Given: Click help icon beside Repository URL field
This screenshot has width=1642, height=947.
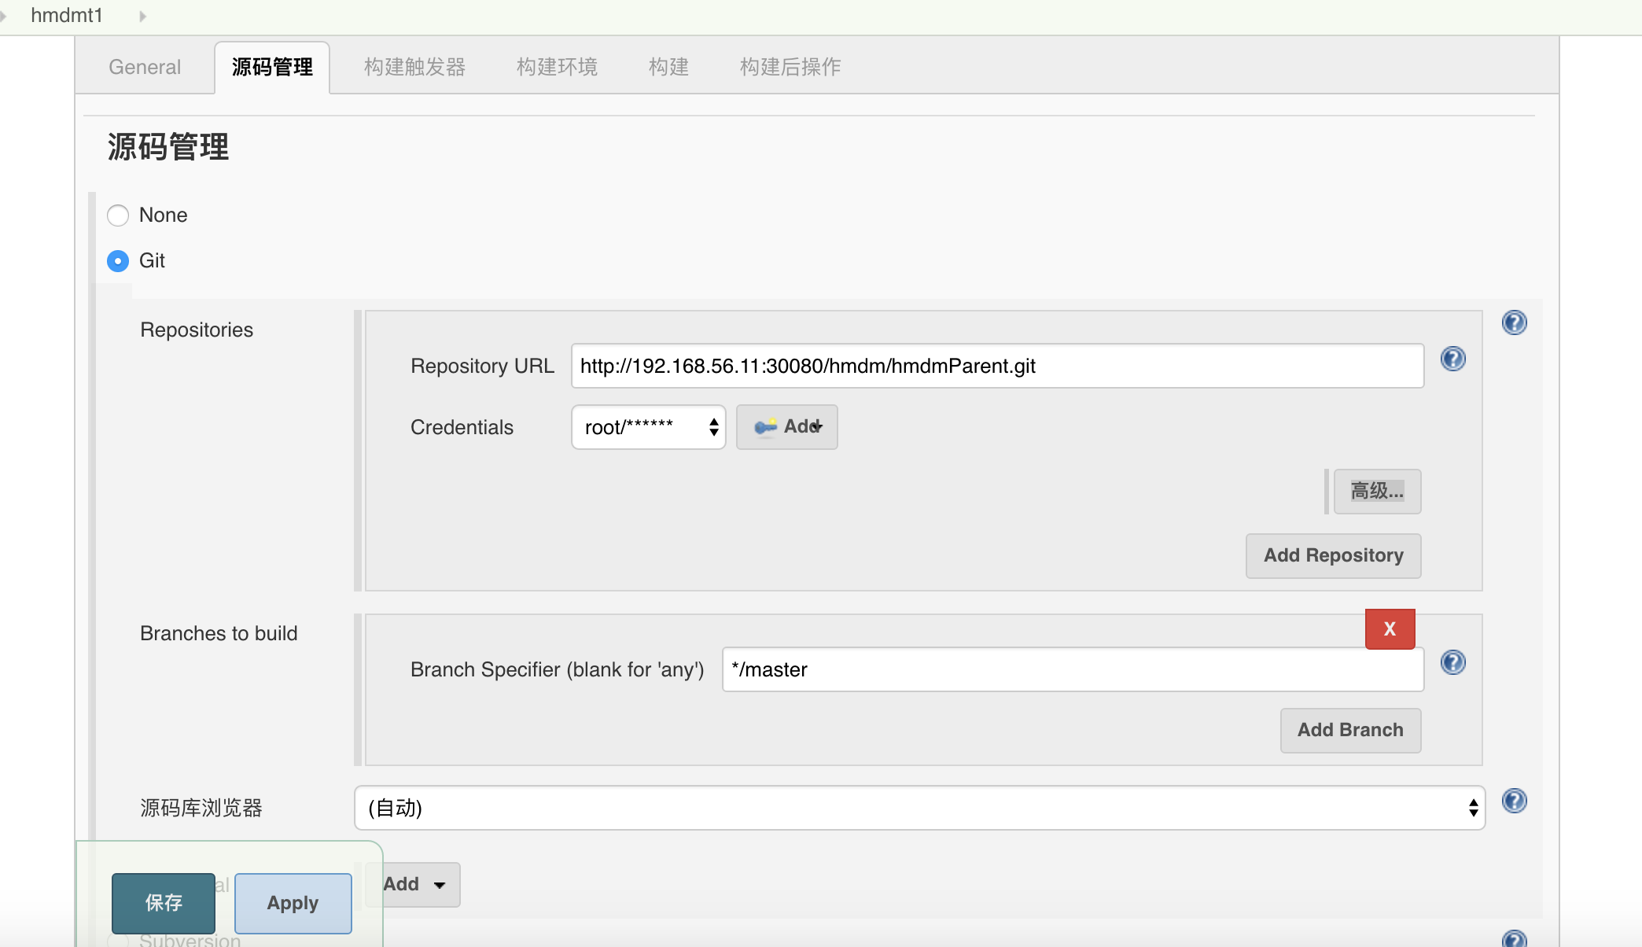Looking at the screenshot, I should point(1452,359).
